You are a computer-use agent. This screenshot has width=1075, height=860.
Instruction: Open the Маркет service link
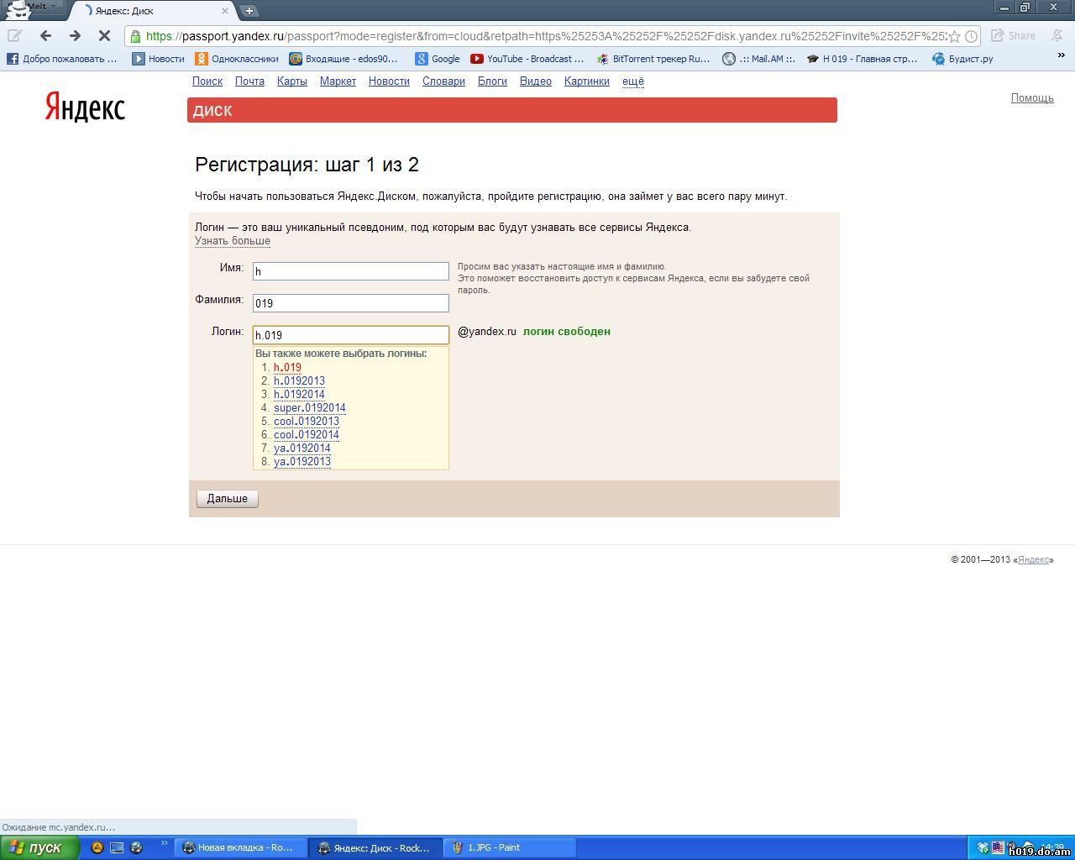338,81
